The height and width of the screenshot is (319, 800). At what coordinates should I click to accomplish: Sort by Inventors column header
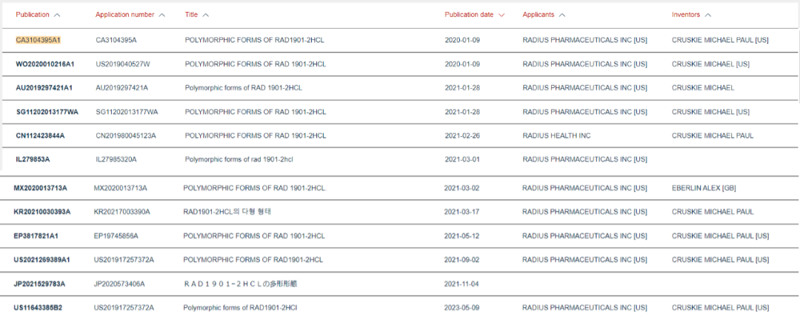click(691, 15)
